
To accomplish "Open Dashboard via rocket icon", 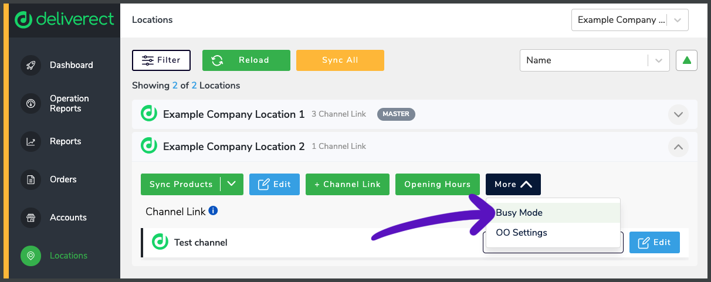I will tap(31, 65).
